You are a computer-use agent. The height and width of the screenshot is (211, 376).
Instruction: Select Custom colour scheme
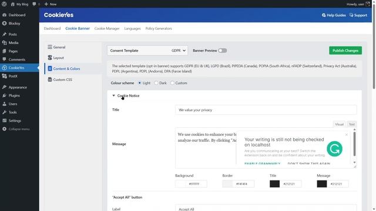pos(172,83)
